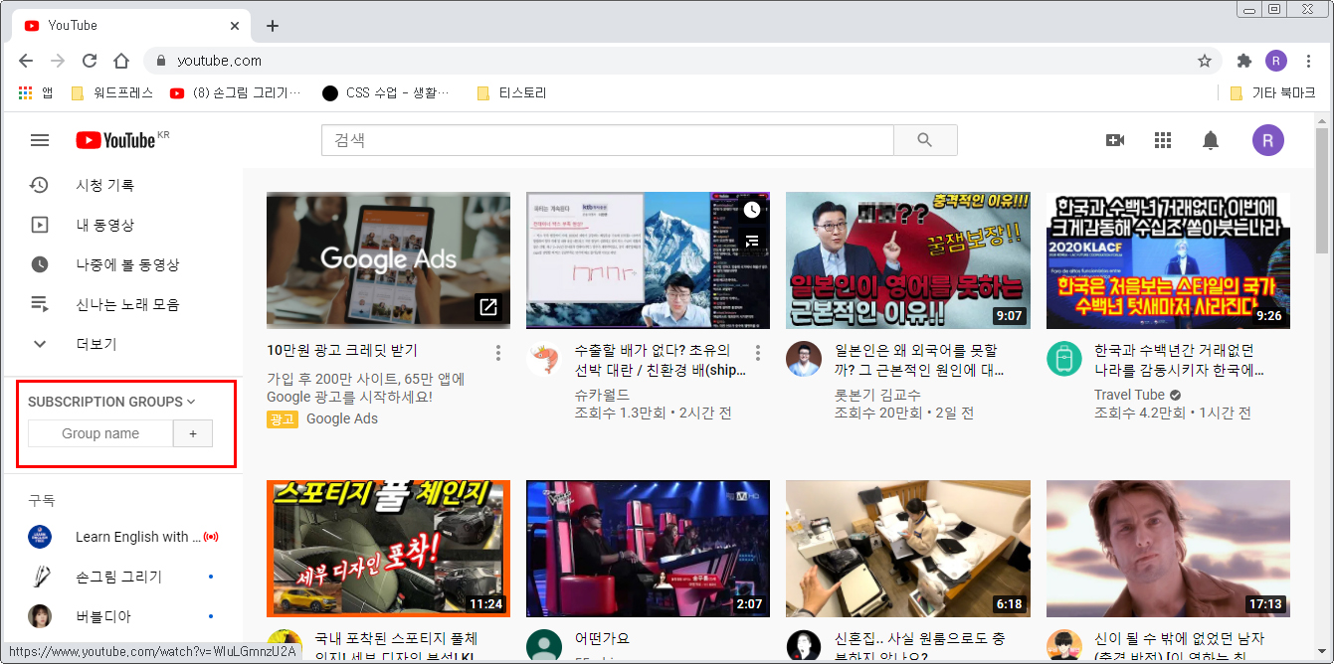The width and height of the screenshot is (1334, 664).
Task: Click the bookmark star in address bar
Action: pyautogui.click(x=1205, y=61)
